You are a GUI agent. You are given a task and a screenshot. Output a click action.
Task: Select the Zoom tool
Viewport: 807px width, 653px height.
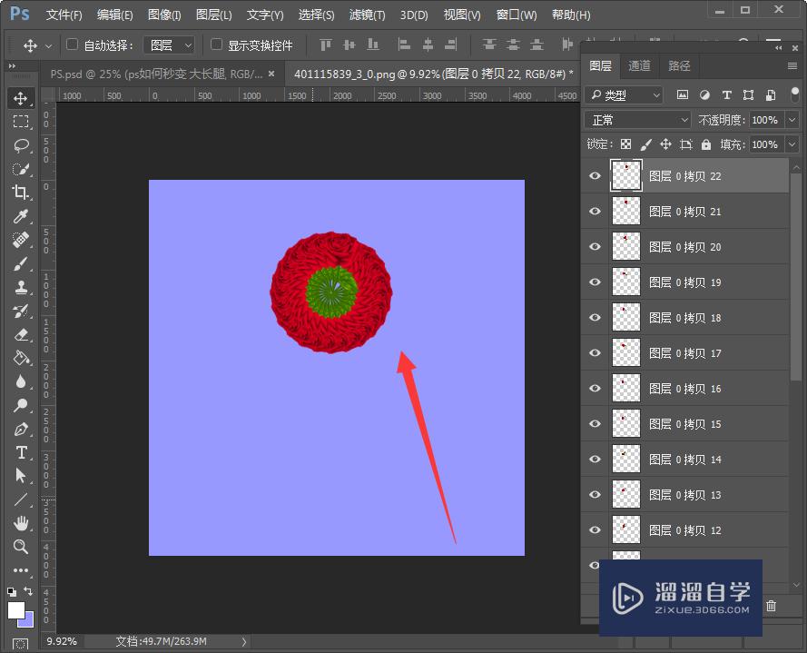point(20,547)
